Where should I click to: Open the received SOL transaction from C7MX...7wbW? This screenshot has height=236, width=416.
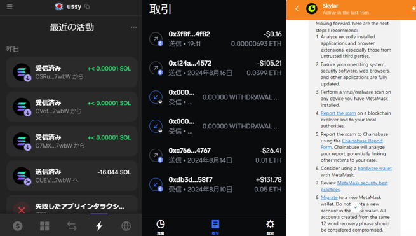(x=72, y=141)
